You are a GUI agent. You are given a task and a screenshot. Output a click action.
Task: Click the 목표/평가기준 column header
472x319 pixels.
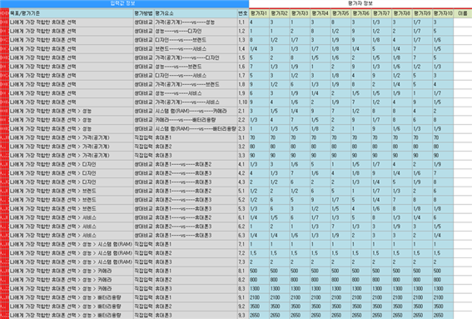click(71, 13)
